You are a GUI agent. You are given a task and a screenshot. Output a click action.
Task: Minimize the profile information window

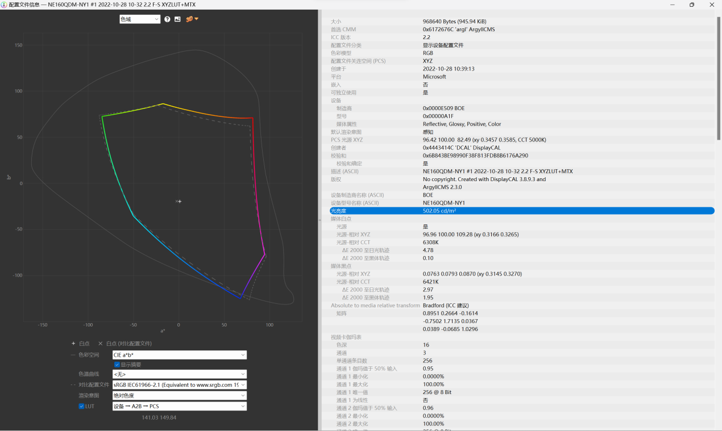(x=673, y=5)
